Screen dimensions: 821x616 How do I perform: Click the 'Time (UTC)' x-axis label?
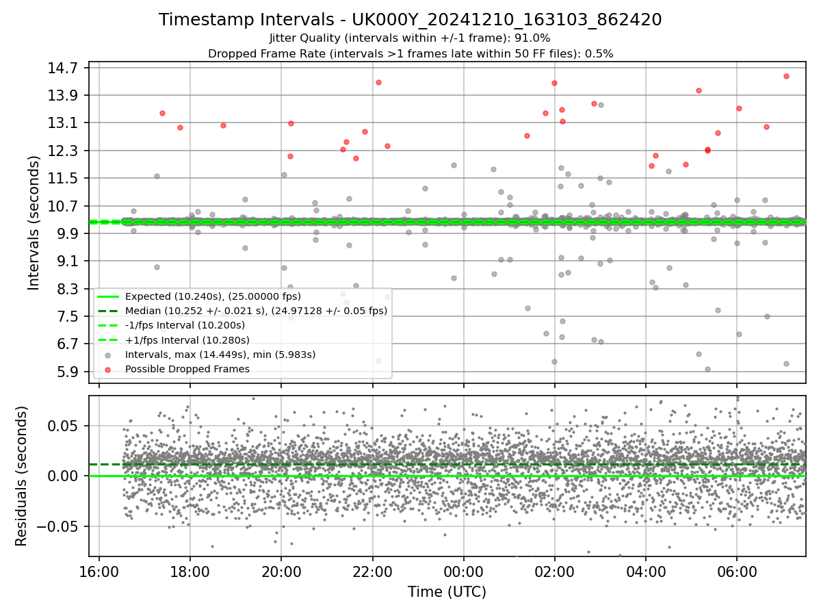[x=447, y=592]
